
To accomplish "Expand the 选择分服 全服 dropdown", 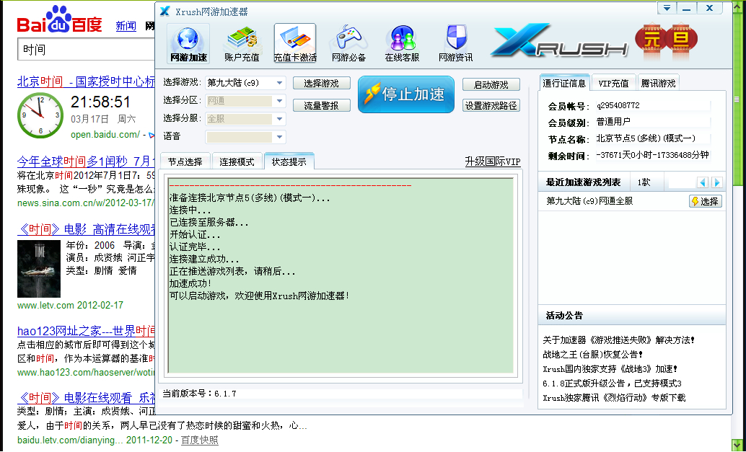I will [x=279, y=119].
